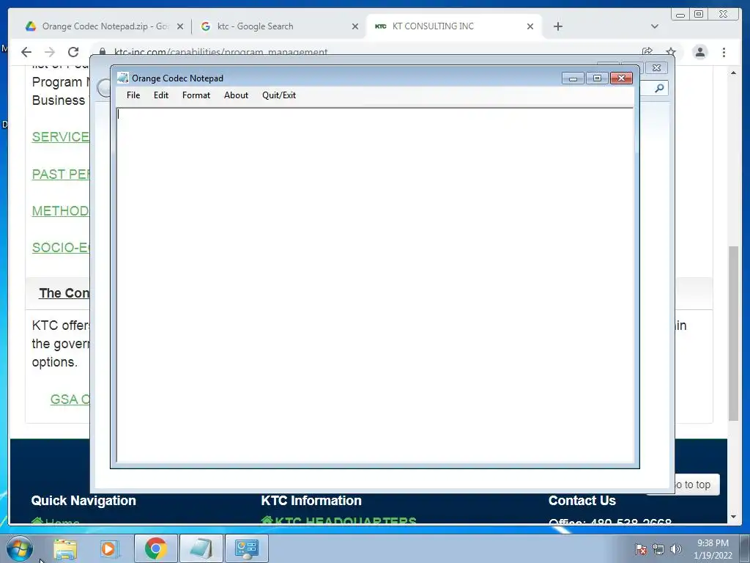This screenshot has width=750, height=563.
Task: Open the METHOD link on the KTC page
Action: click(61, 211)
